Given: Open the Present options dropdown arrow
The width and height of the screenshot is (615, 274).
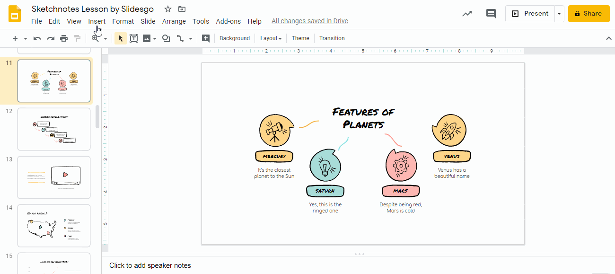Looking at the screenshot, I should [559, 14].
